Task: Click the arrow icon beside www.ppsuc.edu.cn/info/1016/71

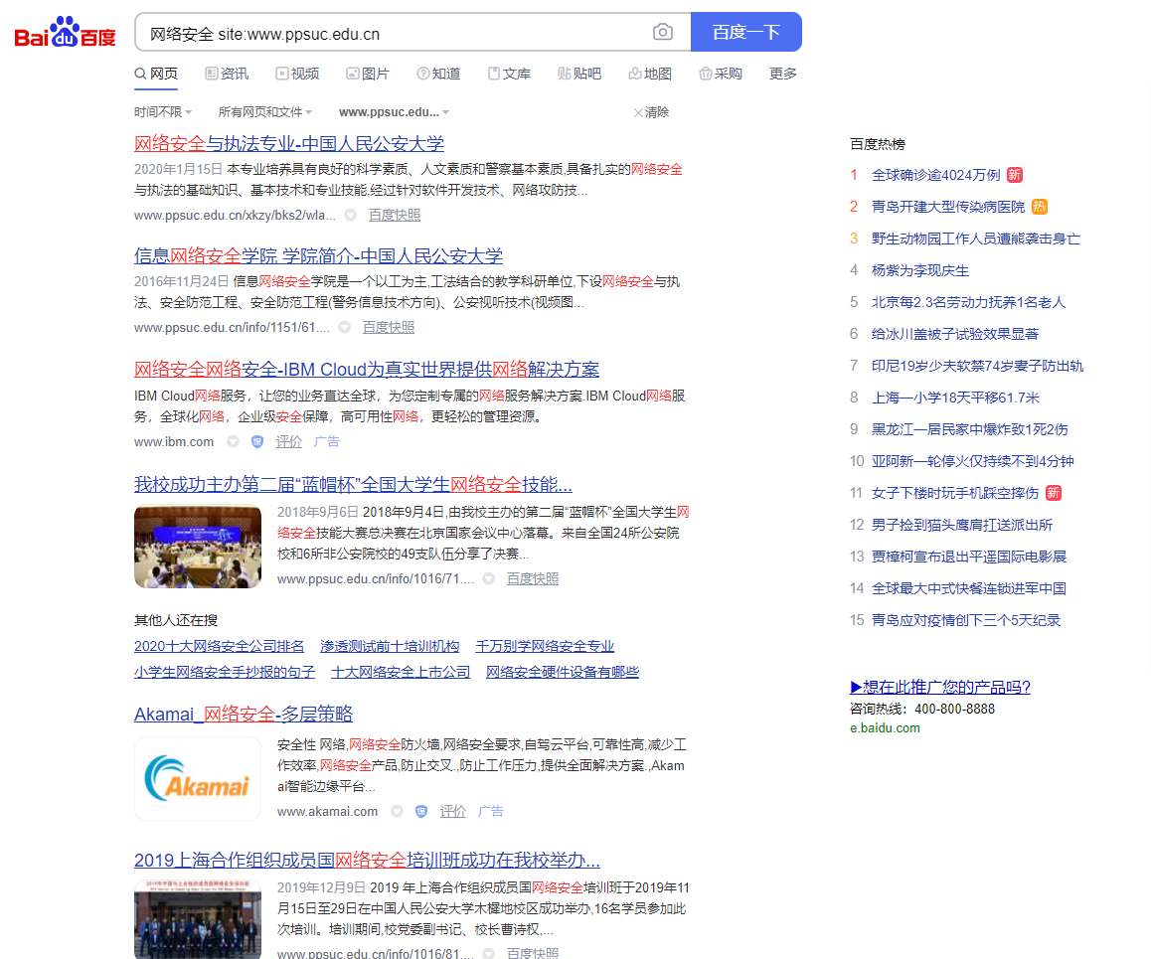Action: 488,579
